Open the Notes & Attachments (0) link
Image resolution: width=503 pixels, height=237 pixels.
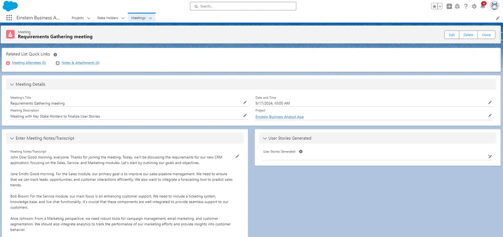[x=80, y=63]
